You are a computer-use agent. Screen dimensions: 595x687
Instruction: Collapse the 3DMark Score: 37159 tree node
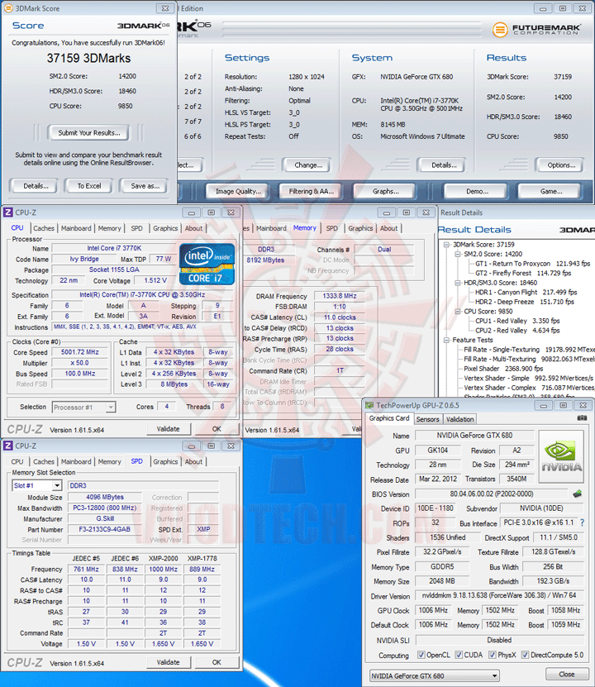point(446,245)
